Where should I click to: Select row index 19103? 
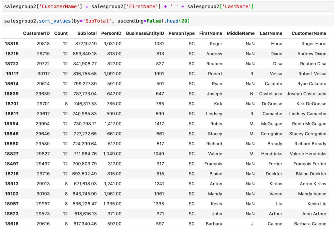11,194
